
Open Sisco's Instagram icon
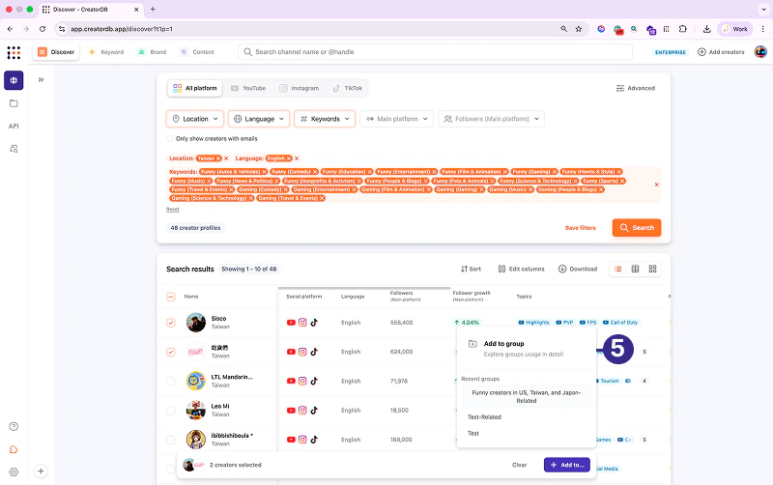pyautogui.click(x=302, y=323)
